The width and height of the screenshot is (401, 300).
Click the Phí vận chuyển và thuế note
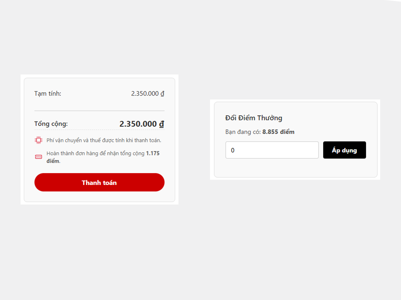point(104,140)
